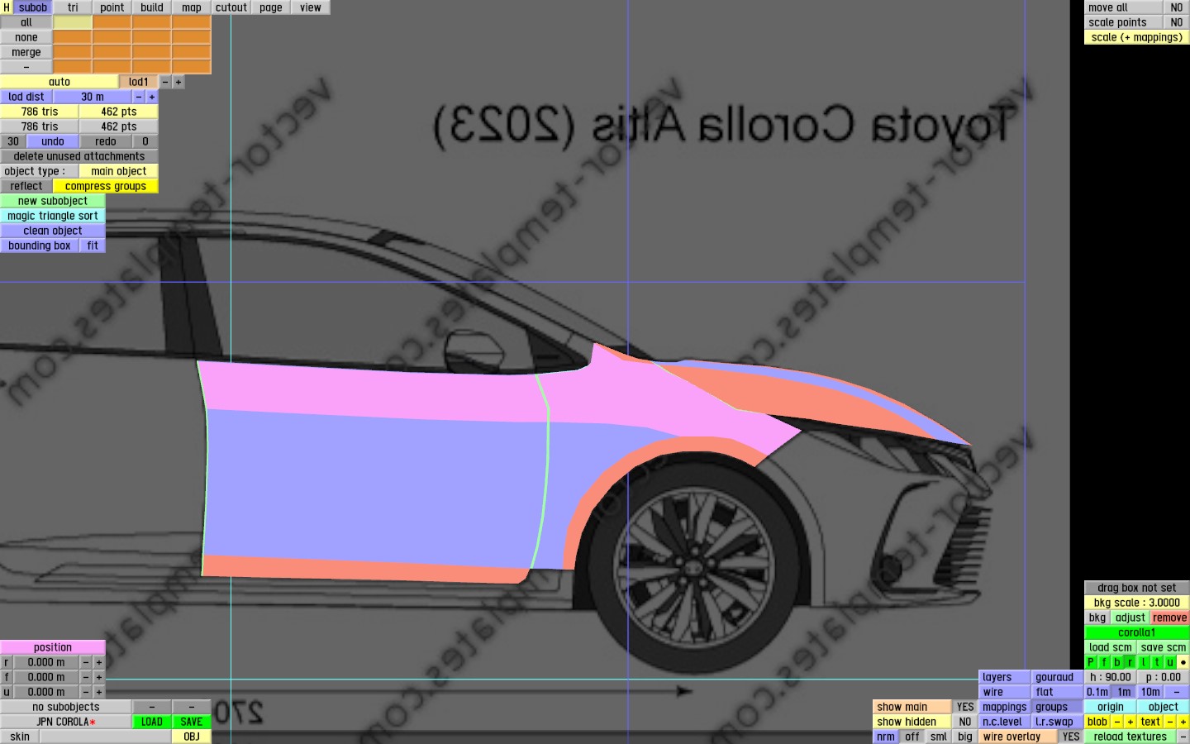Viewport: 1190px width, 744px height.
Task: Decrease the LOD level with lod1 minus
Action: click(x=165, y=82)
